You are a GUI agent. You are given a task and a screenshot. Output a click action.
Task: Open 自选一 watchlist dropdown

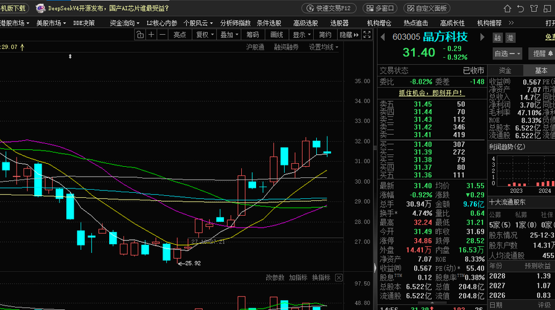pos(508,53)
